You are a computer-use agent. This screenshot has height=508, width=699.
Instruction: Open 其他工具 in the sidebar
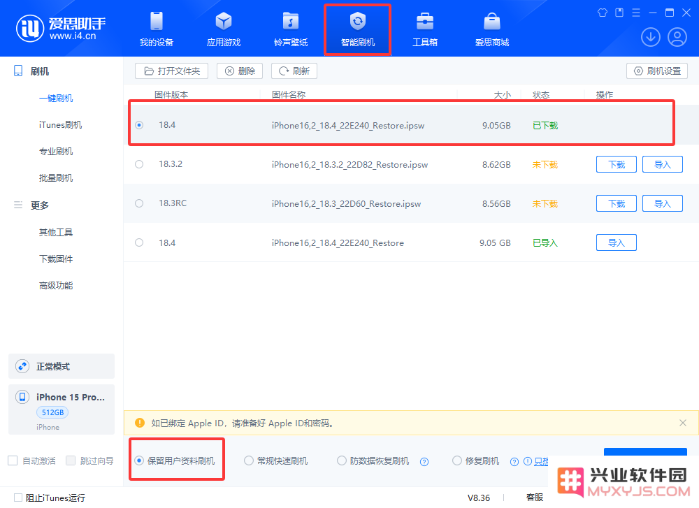[56, 232]
